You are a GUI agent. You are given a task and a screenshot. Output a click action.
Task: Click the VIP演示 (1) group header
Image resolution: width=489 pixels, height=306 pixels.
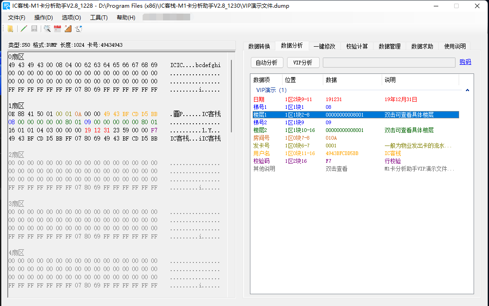[x=271, y=90]
